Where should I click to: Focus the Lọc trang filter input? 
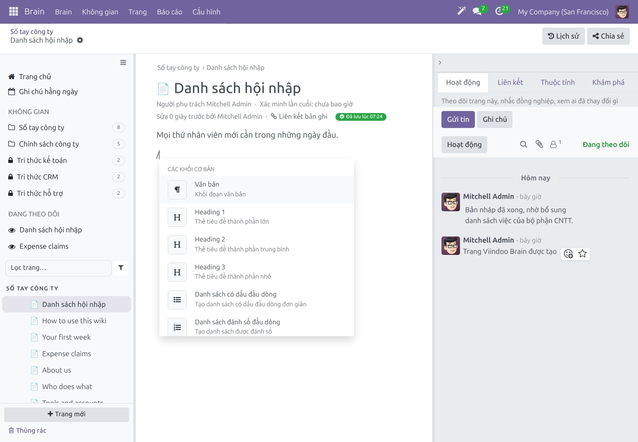coord(58,268)
